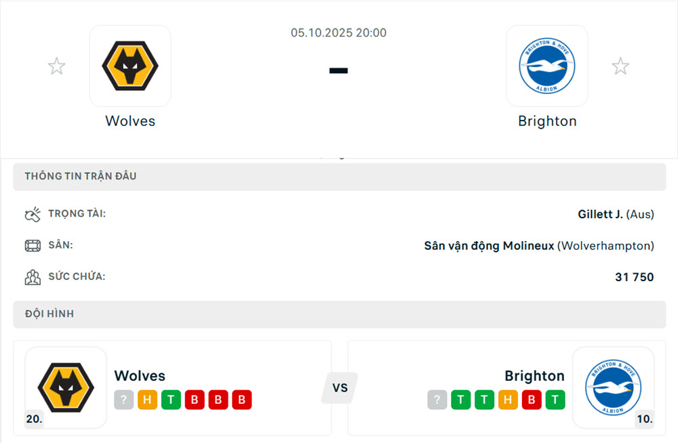
Task: Click the grey question mark badge for Wolves form
Action: pos(123,400)
